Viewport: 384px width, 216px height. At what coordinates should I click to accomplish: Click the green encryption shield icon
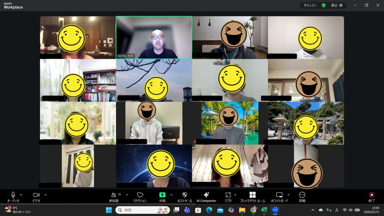coord(324,6)
